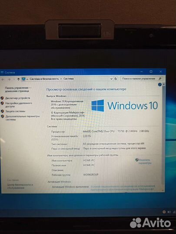Open Дополнительные параметры системы link
The height and width of the screenshot is (234, 176).
23,118
